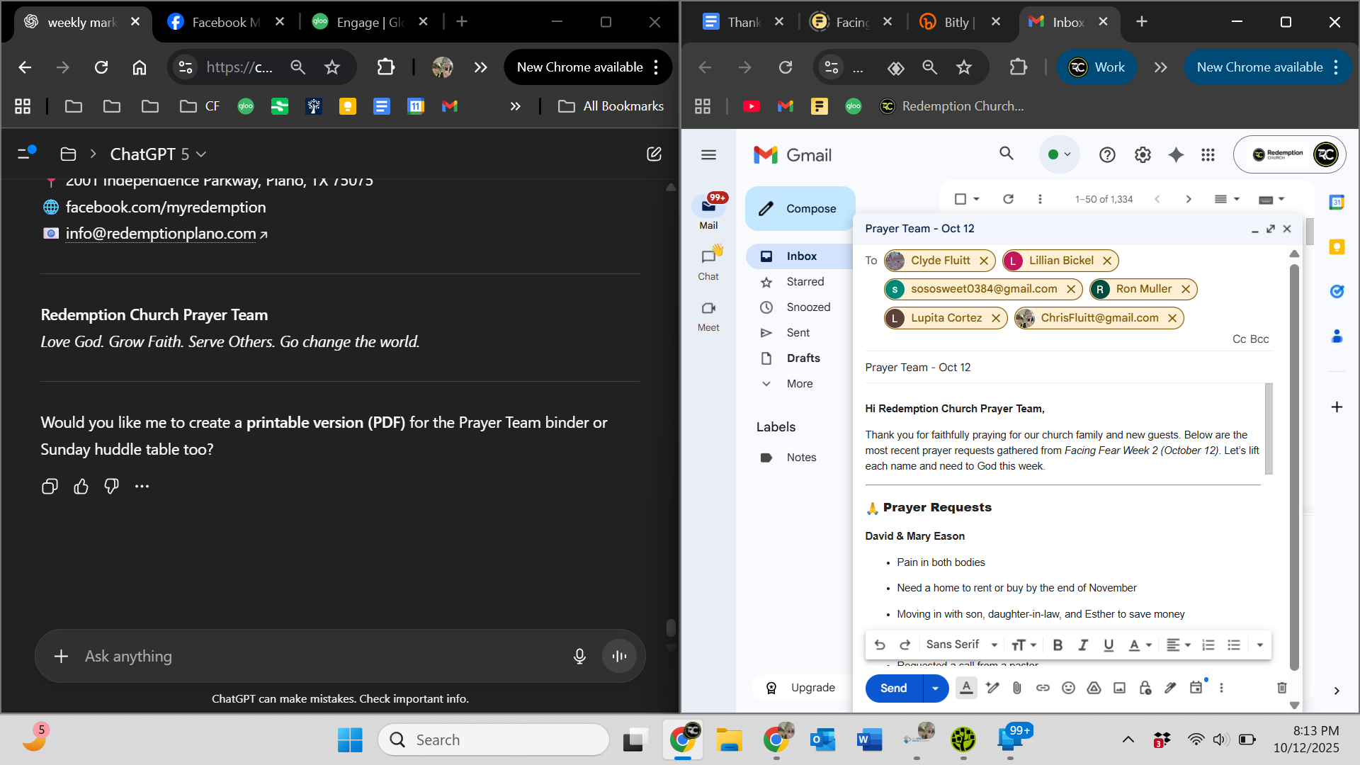Viewport: 1360px width, 765px height.
Task: Thumbs down the ChatGPT response
Action: pyautogui.click(x=111, y=487)
